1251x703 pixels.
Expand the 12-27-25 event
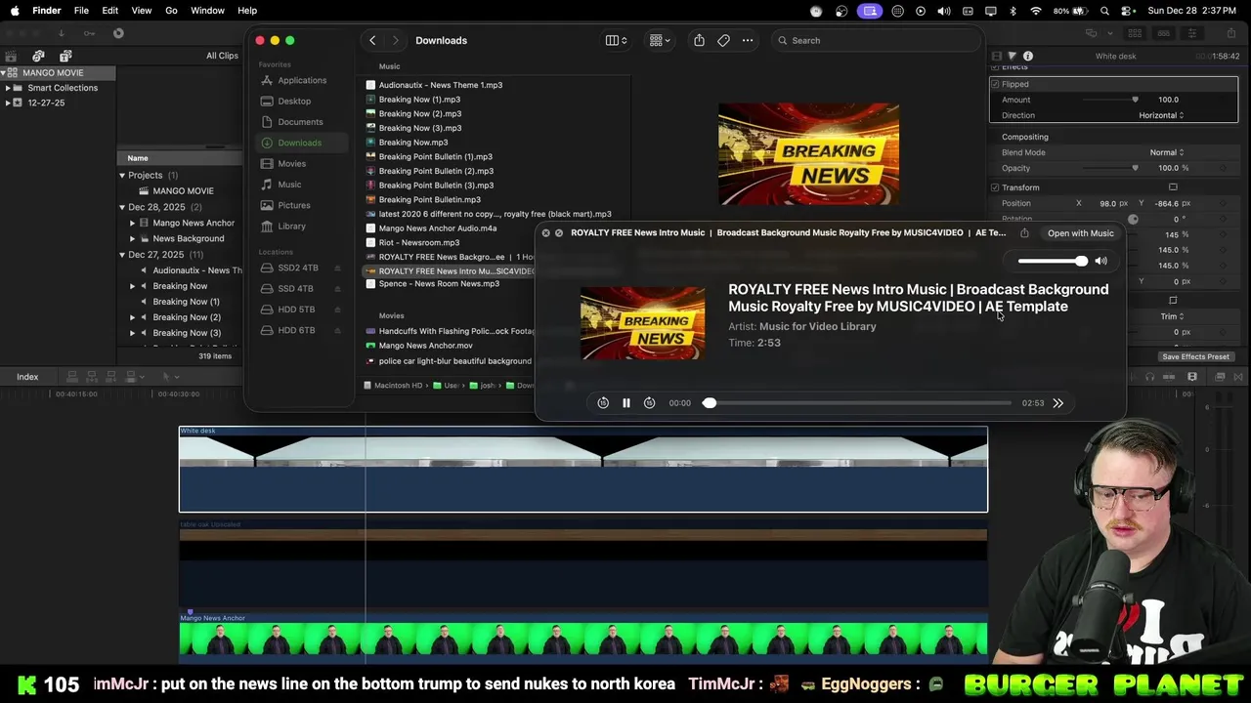click(x=8, y=103)
